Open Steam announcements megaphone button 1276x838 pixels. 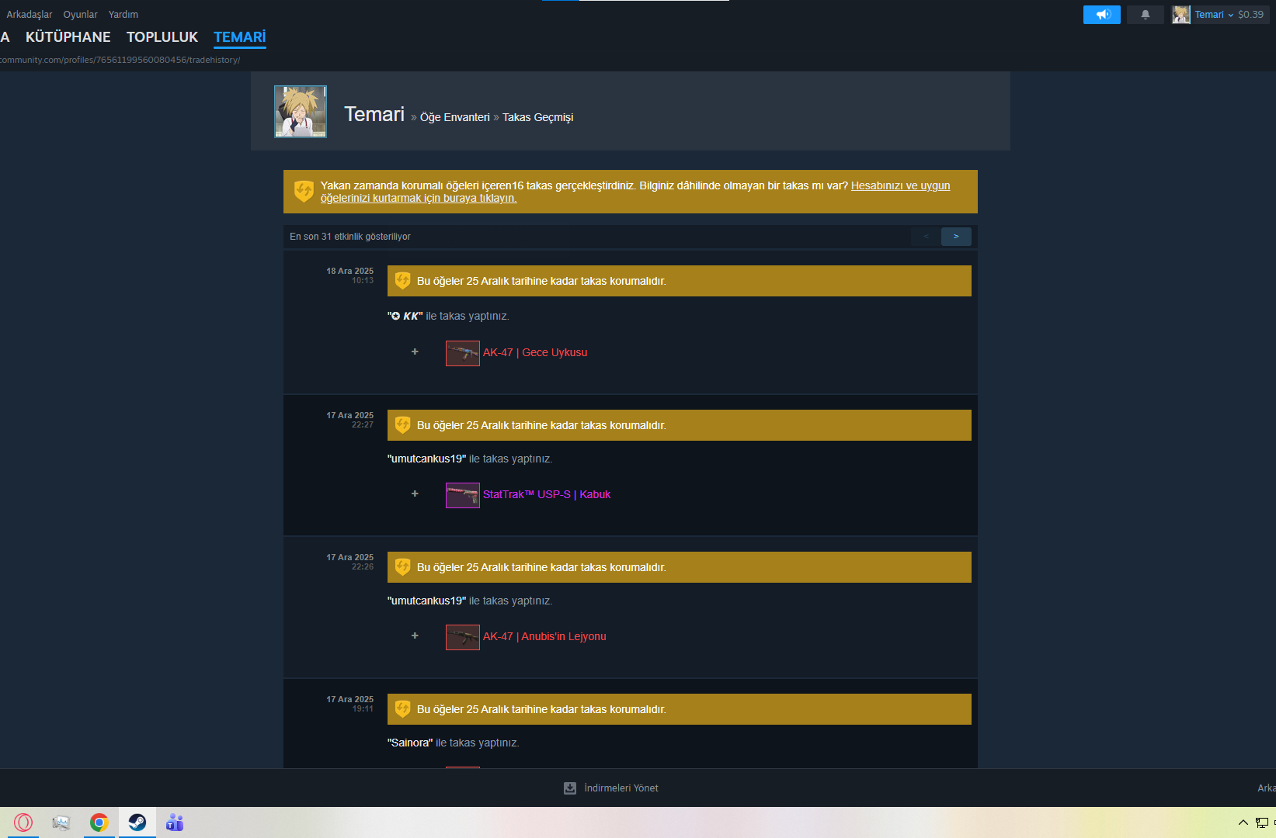(x=1101, y=15)
